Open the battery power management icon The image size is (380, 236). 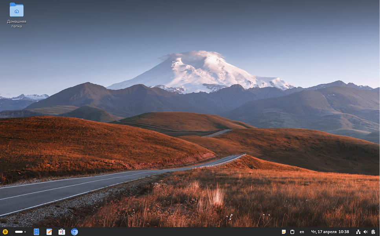[x=373, y=232]
